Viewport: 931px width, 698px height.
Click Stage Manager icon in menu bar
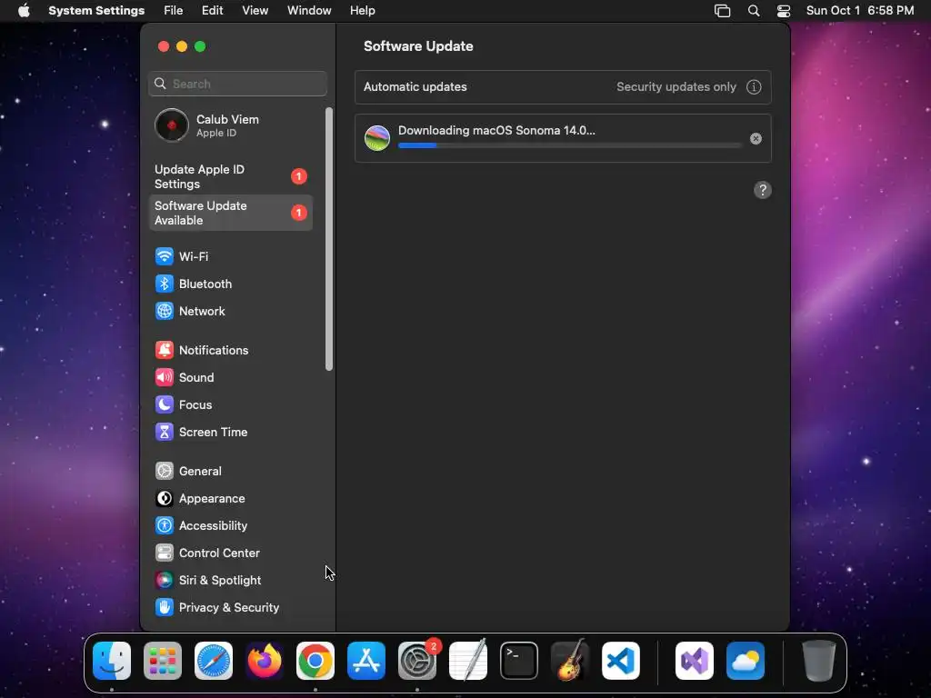click(x=722, y=11)
